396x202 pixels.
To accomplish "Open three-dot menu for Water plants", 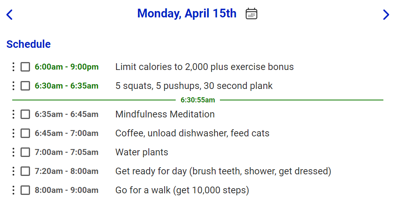I will click(x=13, y=152).
